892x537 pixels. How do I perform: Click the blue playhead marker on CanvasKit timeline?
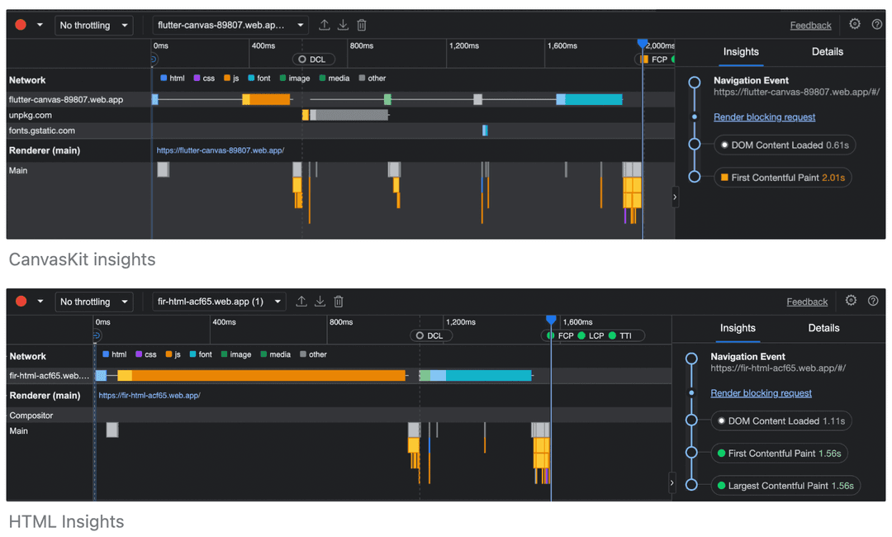tap(643, 44)
